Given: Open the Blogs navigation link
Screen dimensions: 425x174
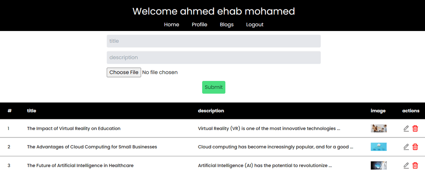Looking at the screenshot, I should 227,24.
